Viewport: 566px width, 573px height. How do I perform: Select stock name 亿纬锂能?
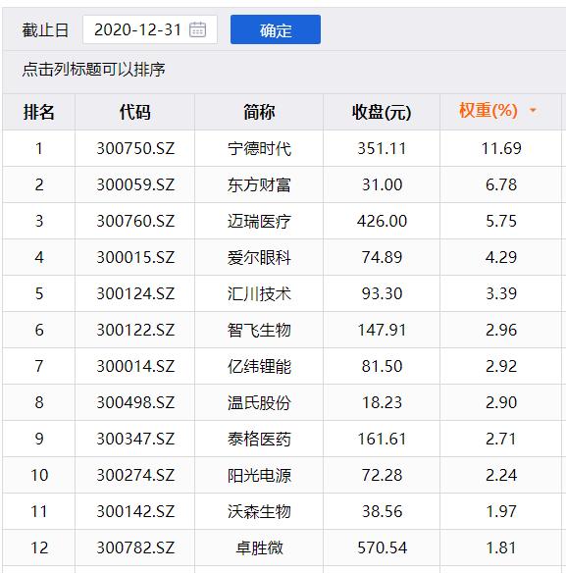coord(259,367)
